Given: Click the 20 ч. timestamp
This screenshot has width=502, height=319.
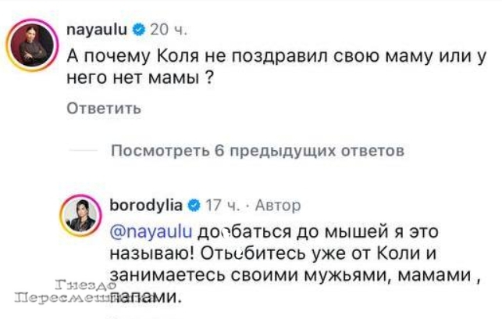Looking at the screenshot, I should point(168,30).
